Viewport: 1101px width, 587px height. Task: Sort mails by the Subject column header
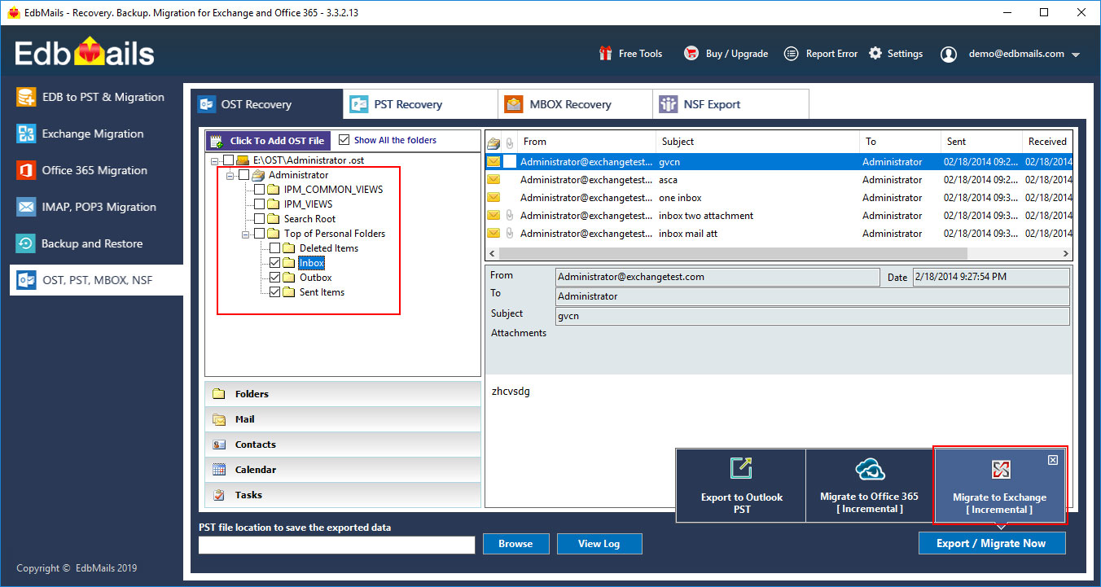click(x=757, y=142)
